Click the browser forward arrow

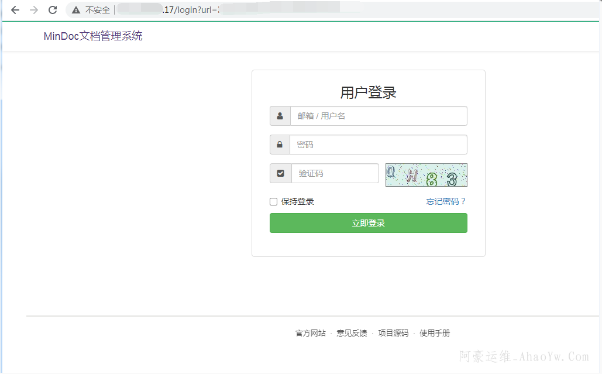point(34,10)
